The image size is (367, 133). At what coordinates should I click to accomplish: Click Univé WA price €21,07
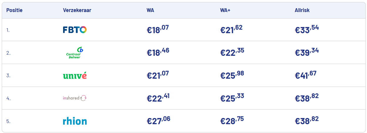point(158,75)
